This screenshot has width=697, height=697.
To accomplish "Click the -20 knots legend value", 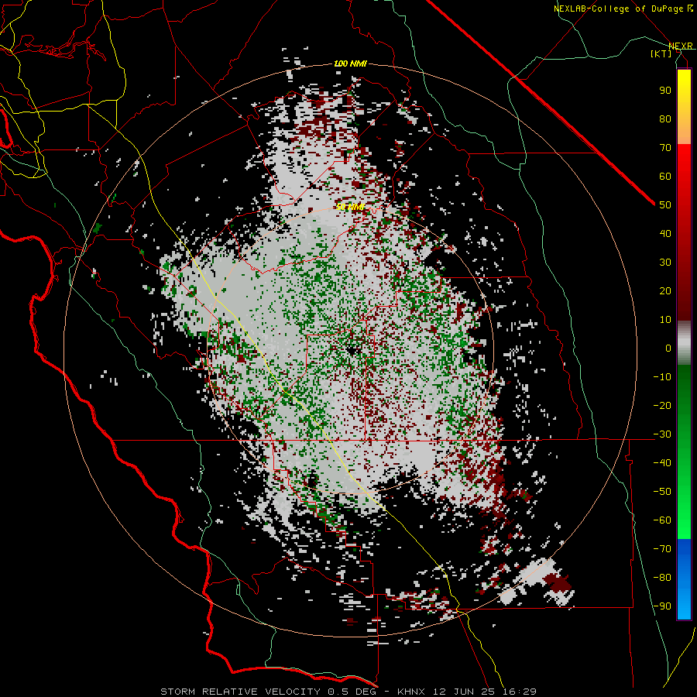I will click(x=662, y=405).
